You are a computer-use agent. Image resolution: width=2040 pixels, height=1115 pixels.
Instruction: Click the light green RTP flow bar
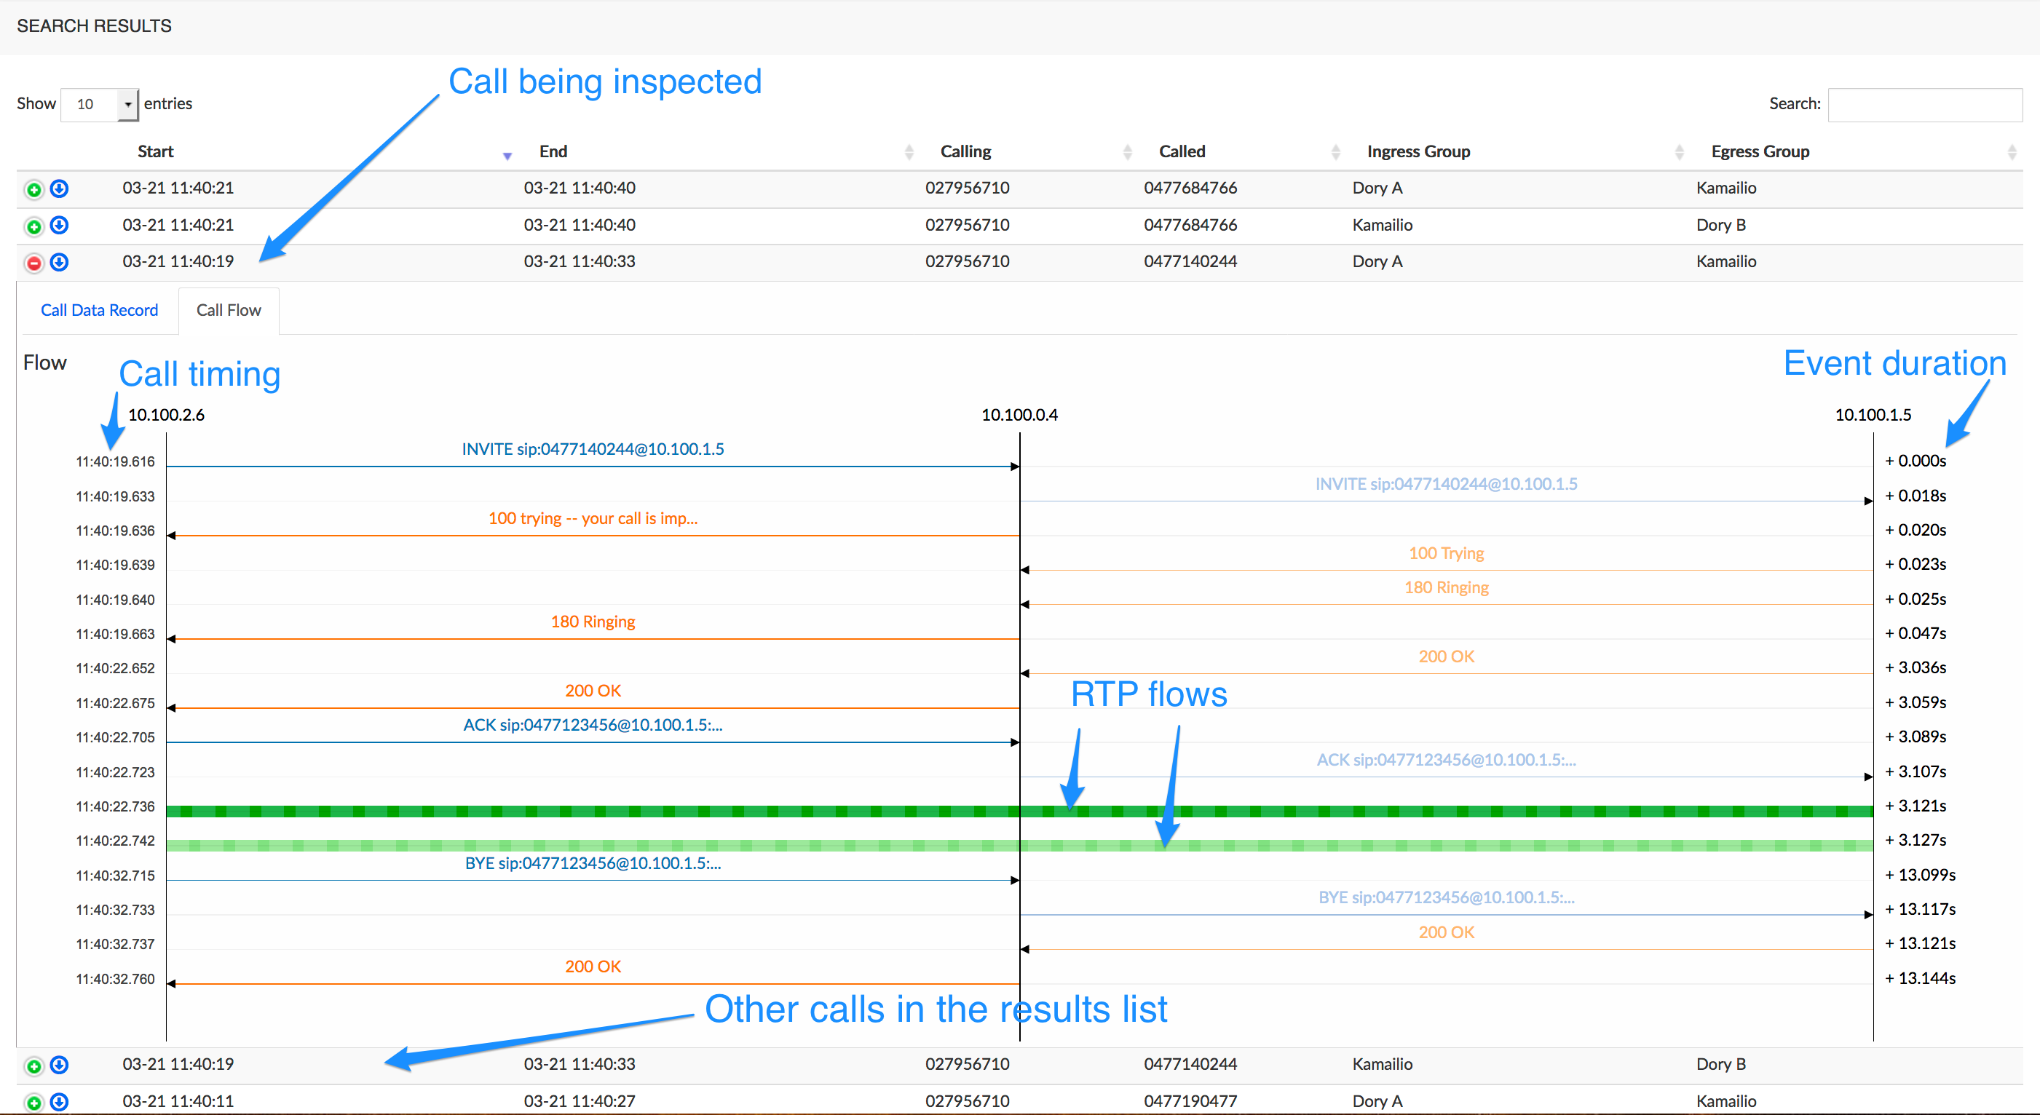[x=1020, y=846]
